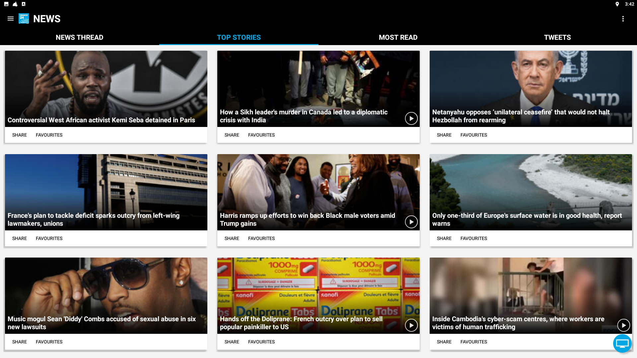Open the floating chat support bubble
Image resolution: width=637 pixels, height=358 pixels.
(622, 343)
